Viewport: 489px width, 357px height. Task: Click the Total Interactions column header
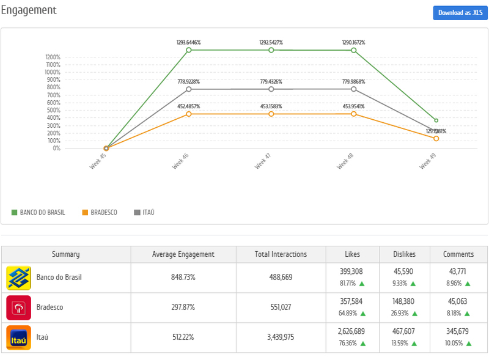[x=281, y=254]
